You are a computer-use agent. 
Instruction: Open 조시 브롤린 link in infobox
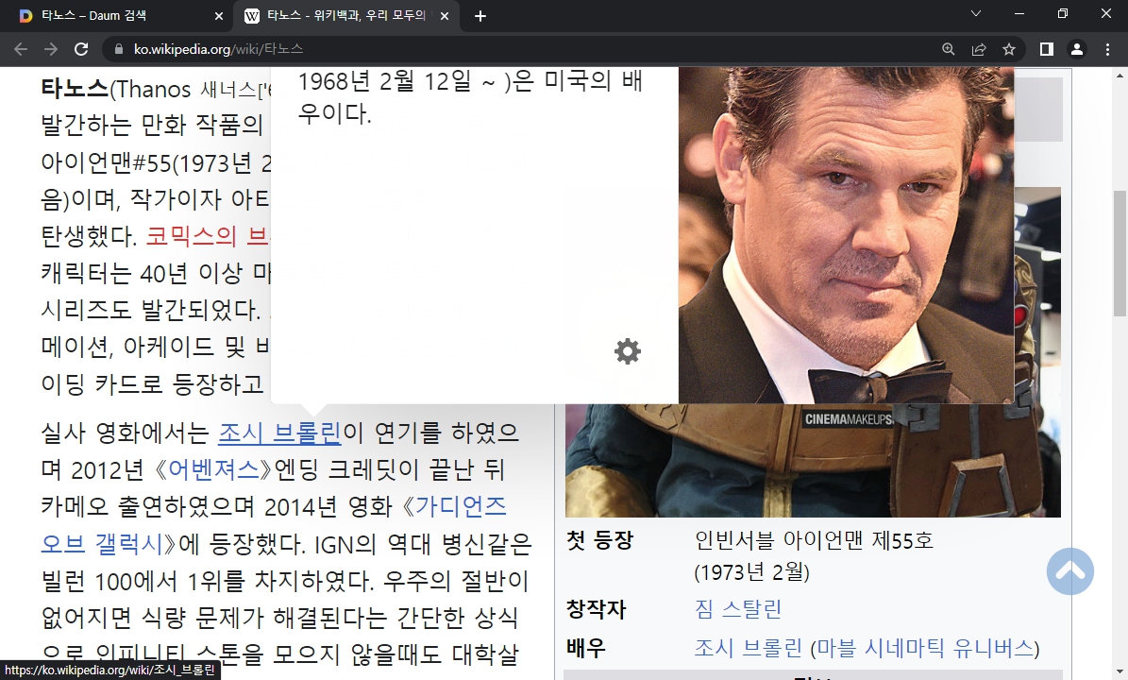pos(749,648)
